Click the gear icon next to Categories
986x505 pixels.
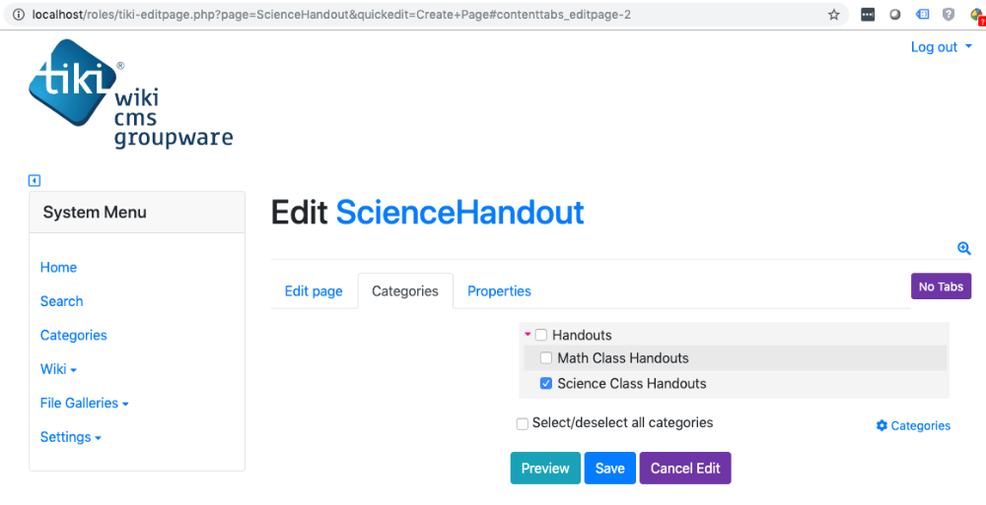coord(881,426)
